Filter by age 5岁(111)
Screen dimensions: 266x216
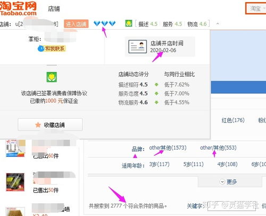point(194,164)
